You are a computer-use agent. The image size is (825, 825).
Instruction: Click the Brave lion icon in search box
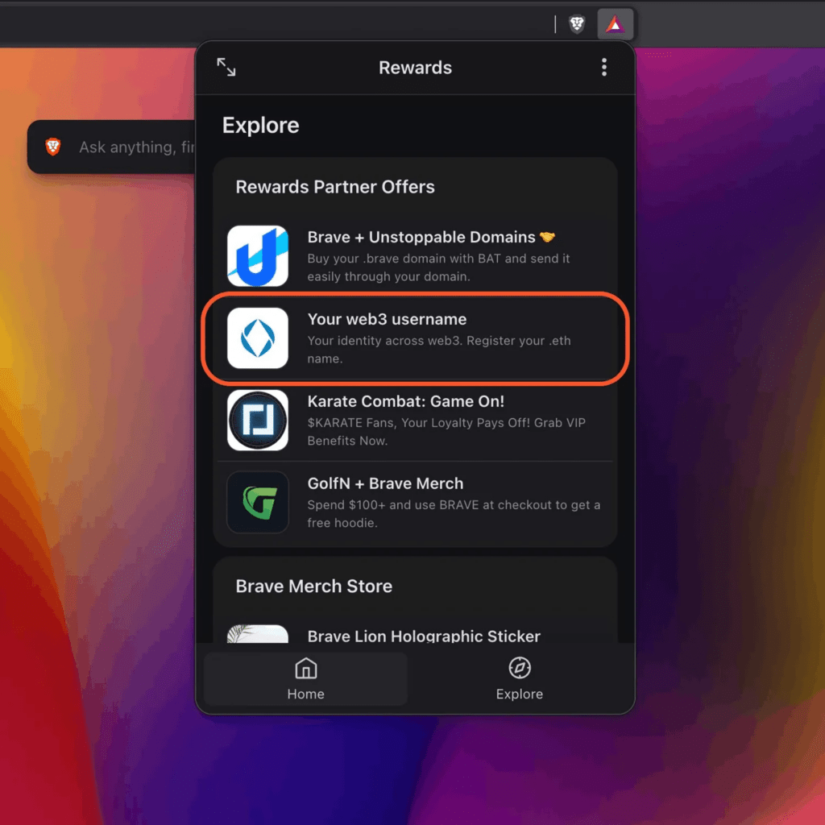pyautogui.click(x=53, y=147)
